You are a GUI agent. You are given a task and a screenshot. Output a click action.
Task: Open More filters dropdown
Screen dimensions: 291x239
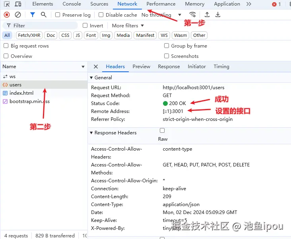pyautogui.click(x=128, y=25)
